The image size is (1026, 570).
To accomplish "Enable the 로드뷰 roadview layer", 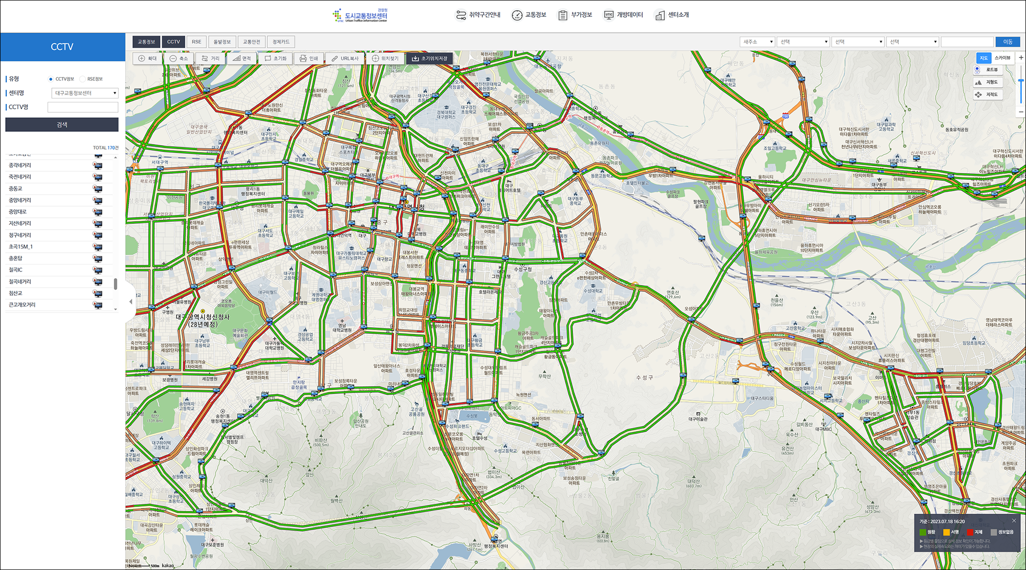I will 988,70.
